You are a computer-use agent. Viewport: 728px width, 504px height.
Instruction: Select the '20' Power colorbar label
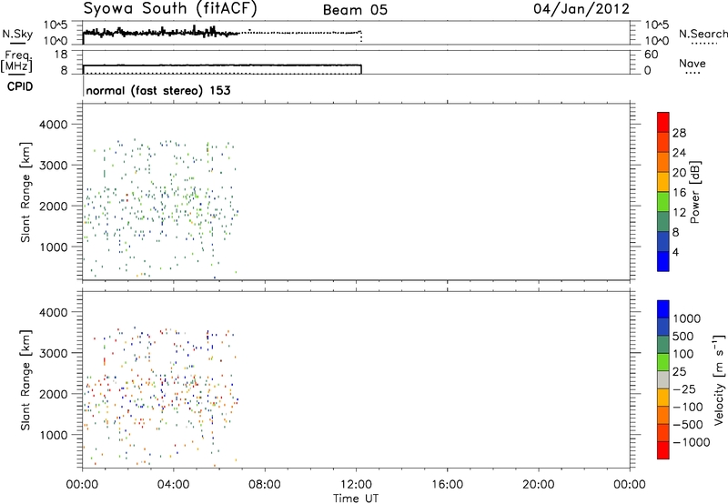679,173
